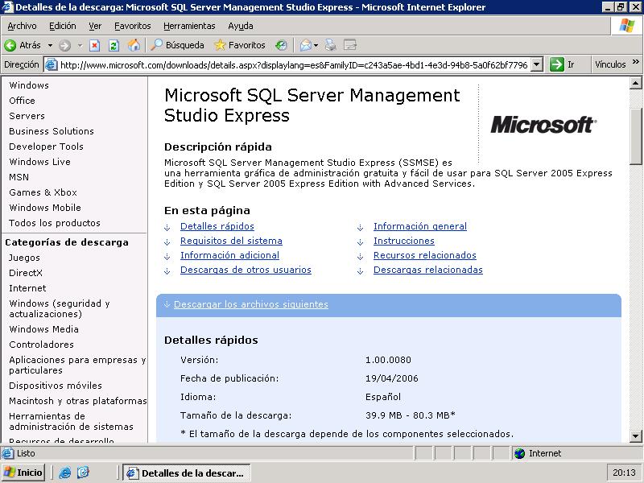644x483 pixels.
Task: Follow the Recursos relacionados link
Action: (x=425, y=255)
